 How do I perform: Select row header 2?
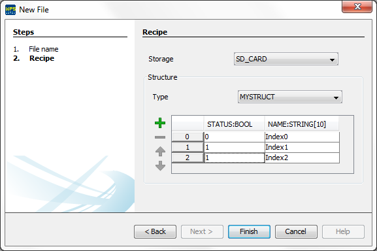(188, 158)
